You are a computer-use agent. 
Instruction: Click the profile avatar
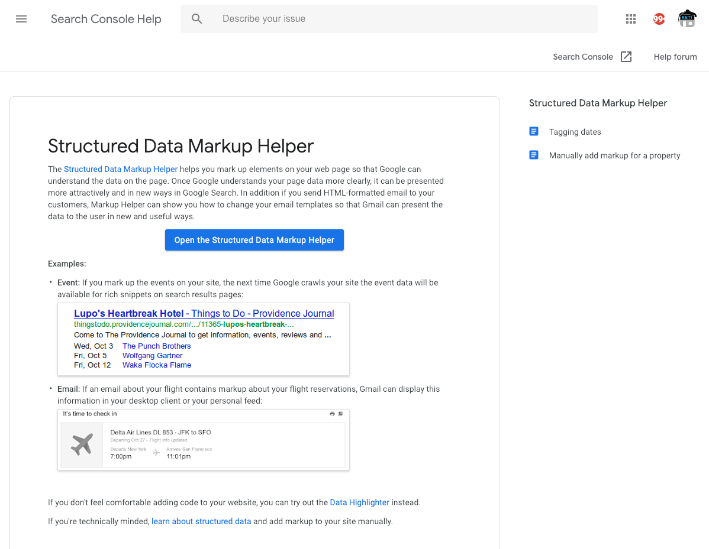coord(687,19)
